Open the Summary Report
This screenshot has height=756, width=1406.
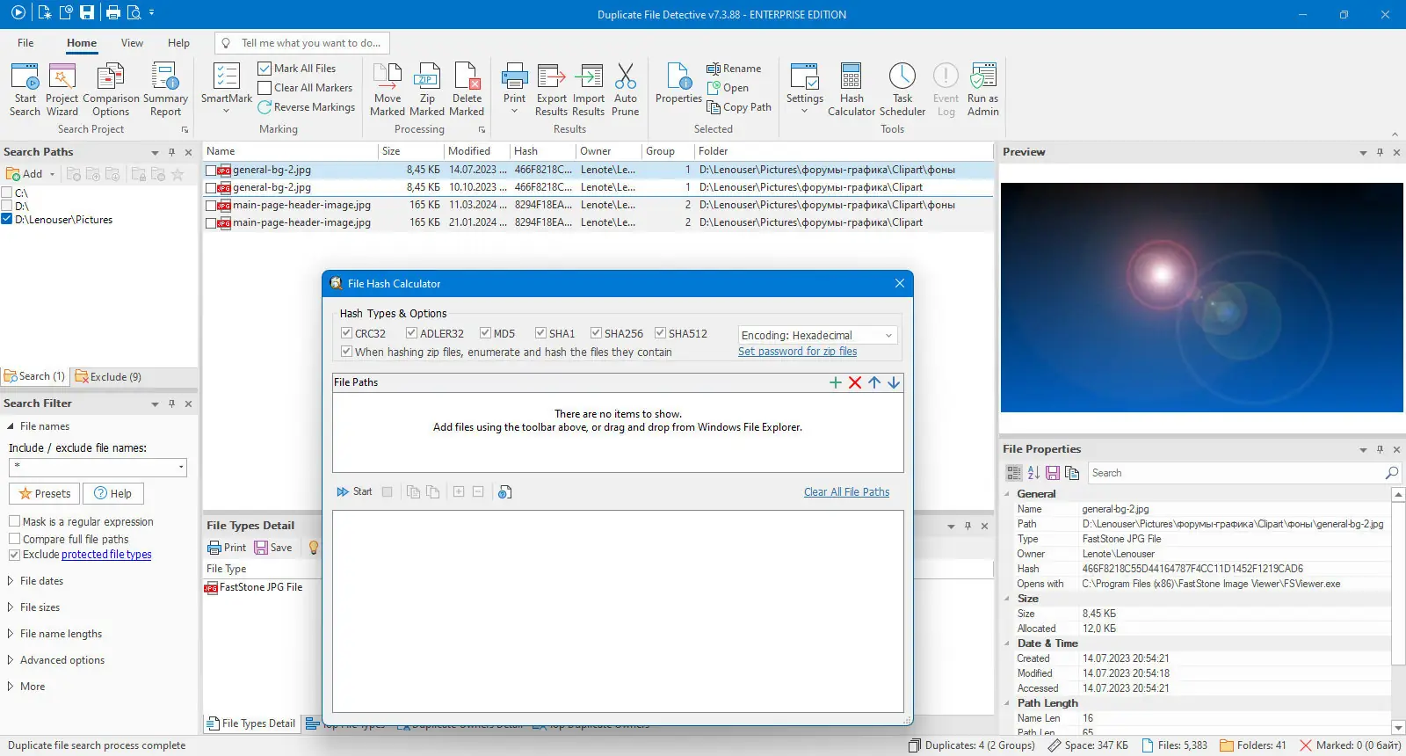tap(165, 89)
